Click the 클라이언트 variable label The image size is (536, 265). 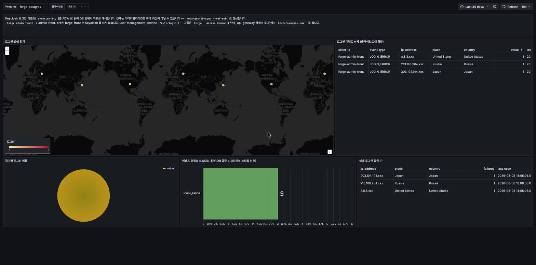57,7
